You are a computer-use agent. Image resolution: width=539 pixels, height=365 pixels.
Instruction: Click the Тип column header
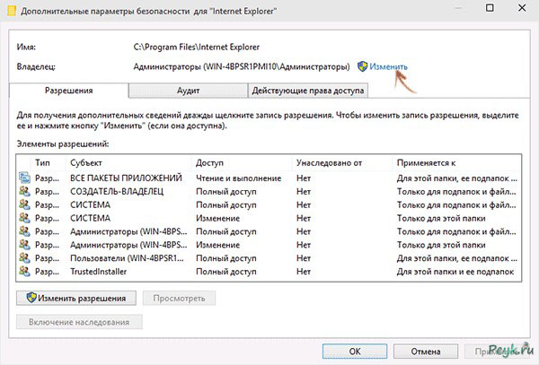tap(42, 162)
